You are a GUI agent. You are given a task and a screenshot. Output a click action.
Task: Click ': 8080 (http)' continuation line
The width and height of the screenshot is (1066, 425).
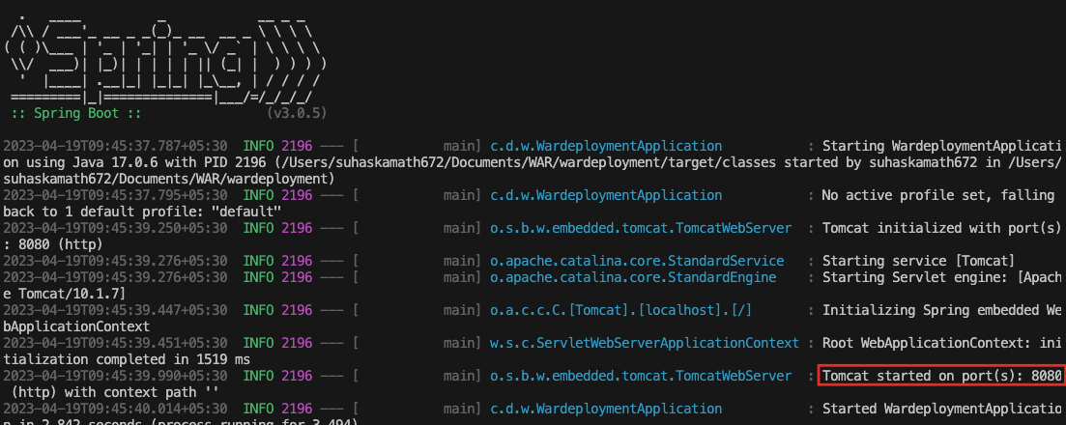[54, 244]
